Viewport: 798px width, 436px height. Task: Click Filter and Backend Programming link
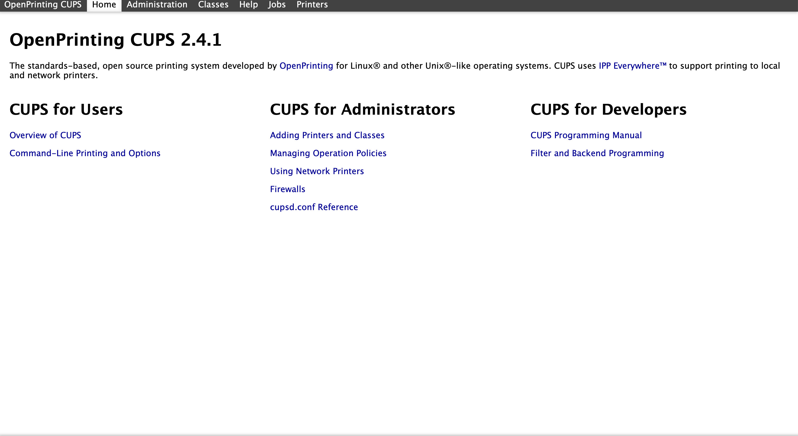(597, 153)
